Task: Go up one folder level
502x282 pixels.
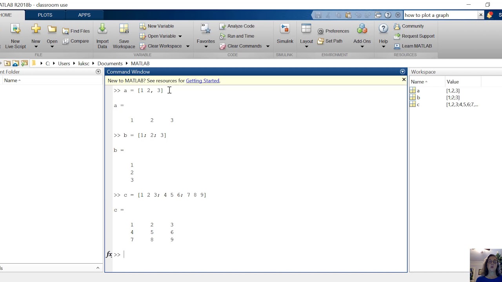Action: pos(7,63)
